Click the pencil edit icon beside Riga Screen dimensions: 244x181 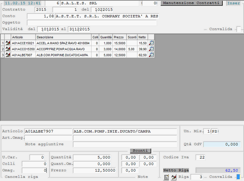[x=174, y=177]
